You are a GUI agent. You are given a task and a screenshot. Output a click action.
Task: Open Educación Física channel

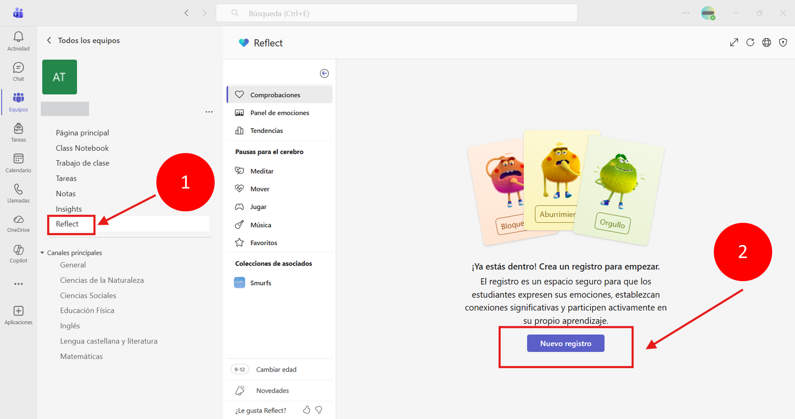(87, 310)
